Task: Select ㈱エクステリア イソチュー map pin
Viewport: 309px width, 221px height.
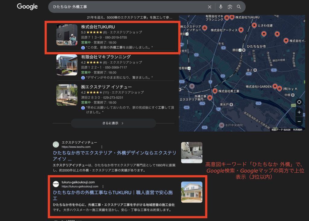Action: click(x=205, y=28)
